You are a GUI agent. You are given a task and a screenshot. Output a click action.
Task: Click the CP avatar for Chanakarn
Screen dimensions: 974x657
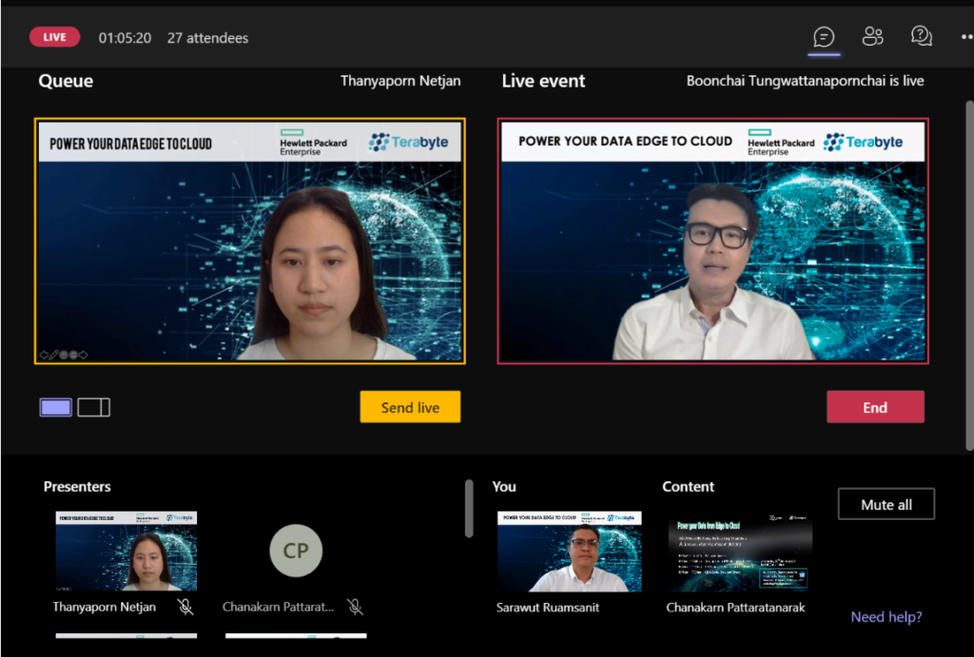pyautogui.click(x=296, y=551)
